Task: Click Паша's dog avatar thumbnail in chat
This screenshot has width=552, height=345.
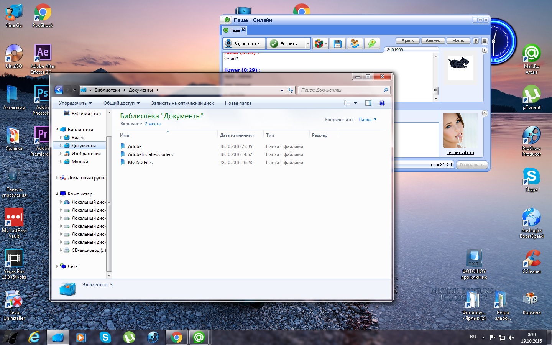Action: [460, 67]
